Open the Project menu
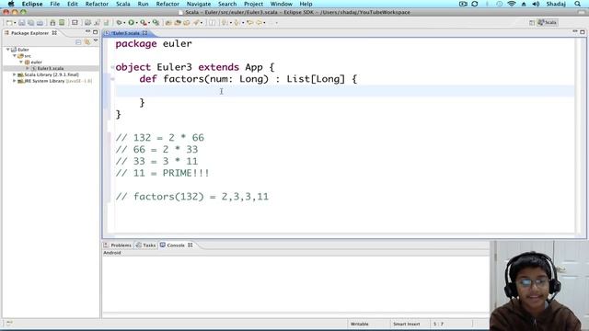Viewport: 589px width, 331px height. (254, 4)
